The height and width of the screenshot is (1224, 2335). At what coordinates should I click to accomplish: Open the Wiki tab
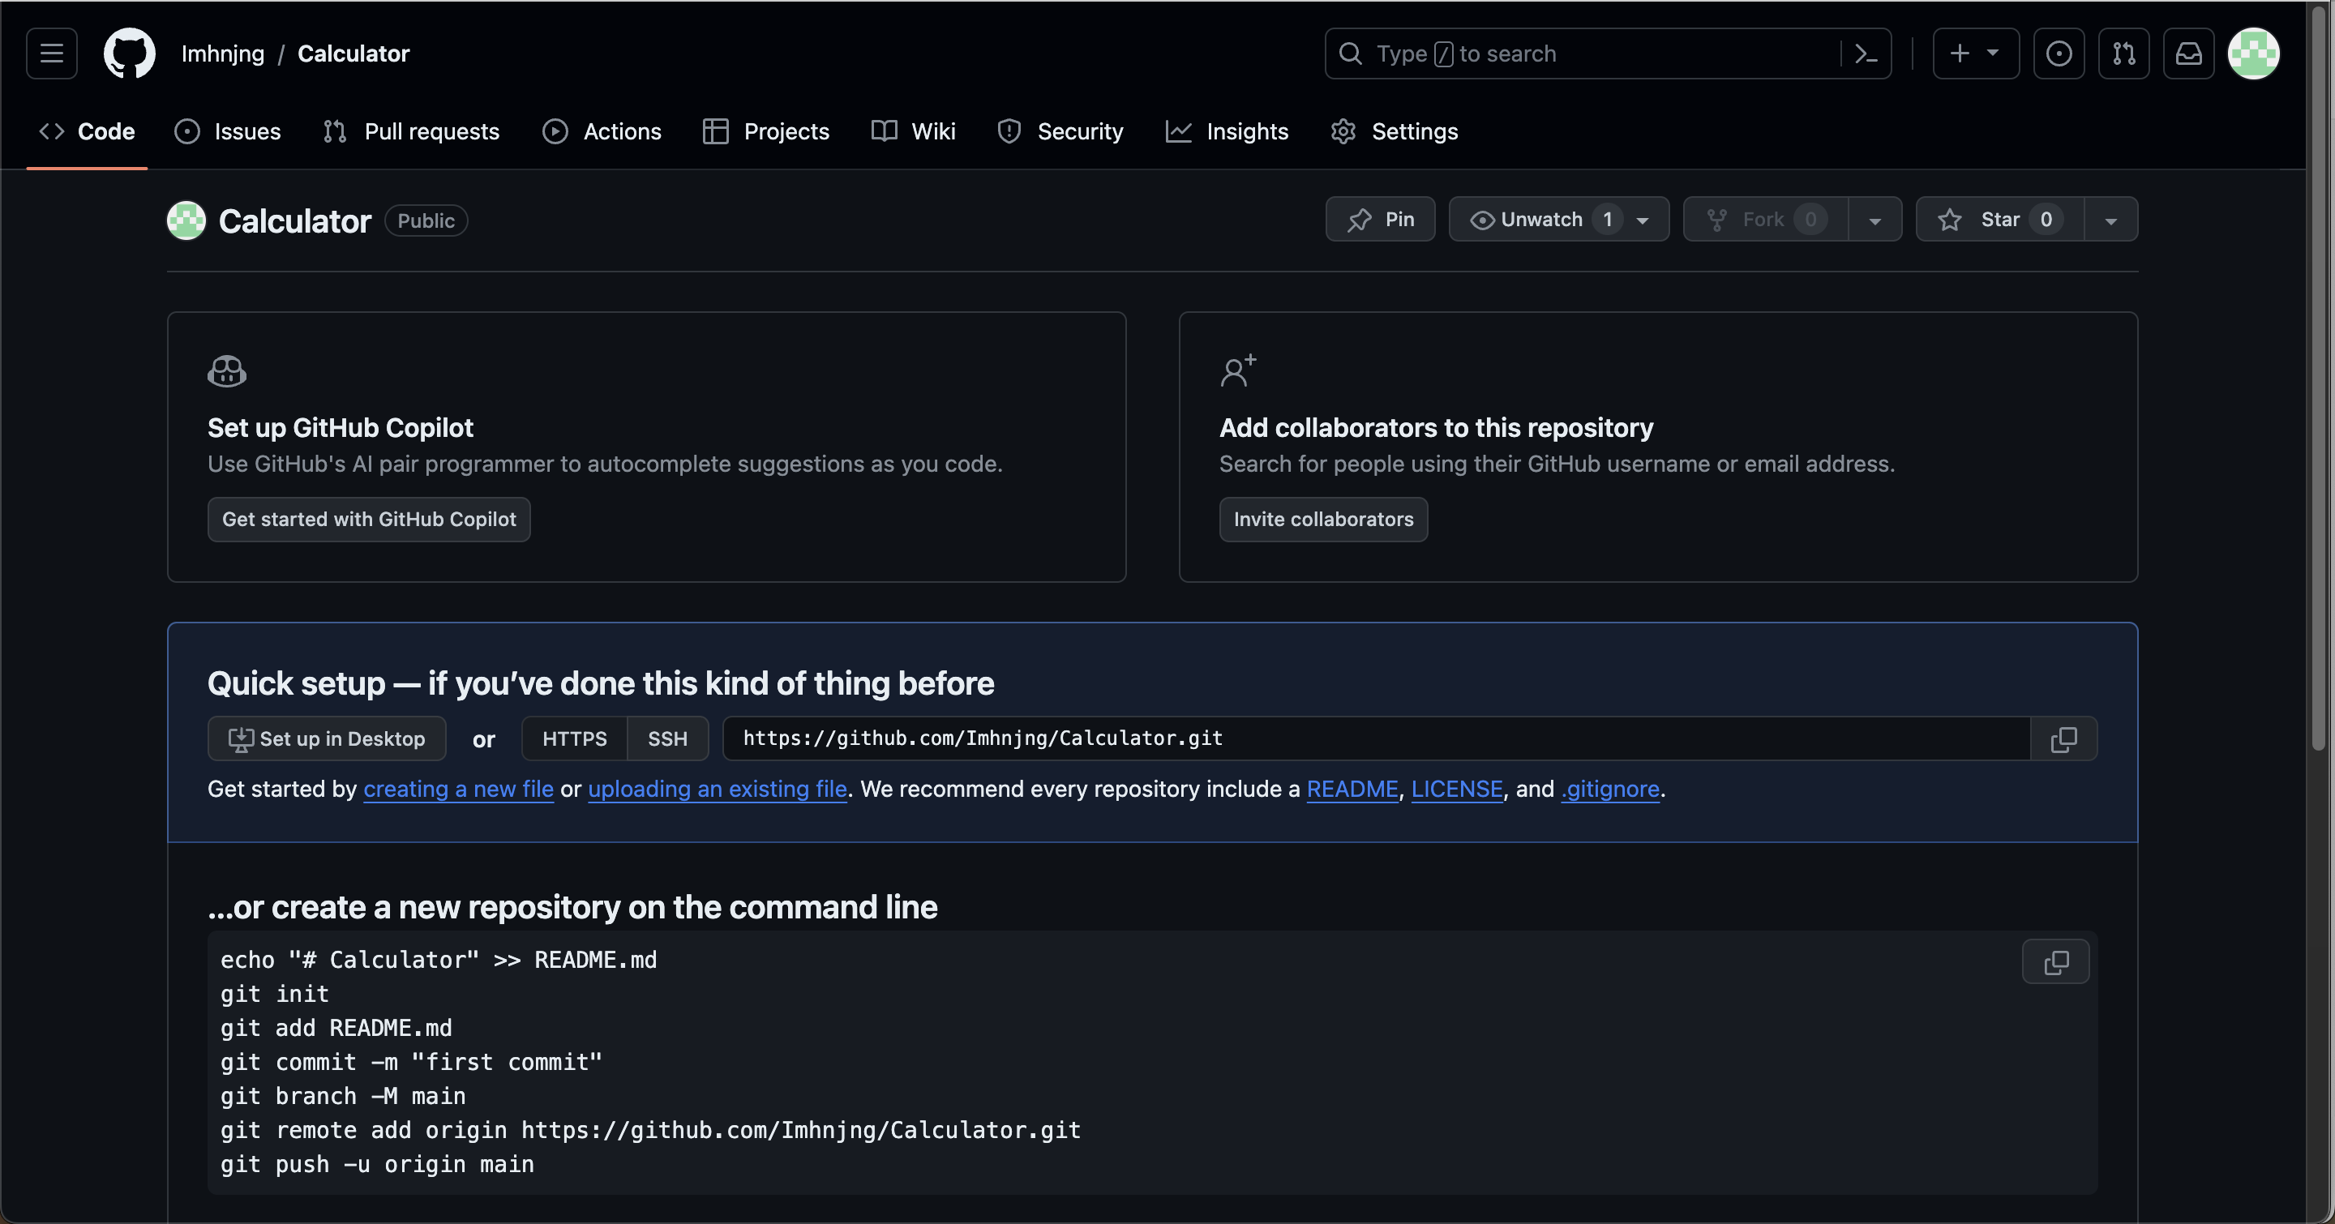[914, 131]
